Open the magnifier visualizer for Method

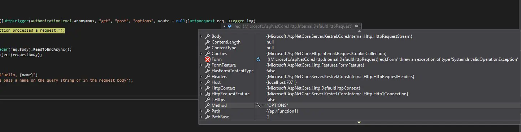258,105
